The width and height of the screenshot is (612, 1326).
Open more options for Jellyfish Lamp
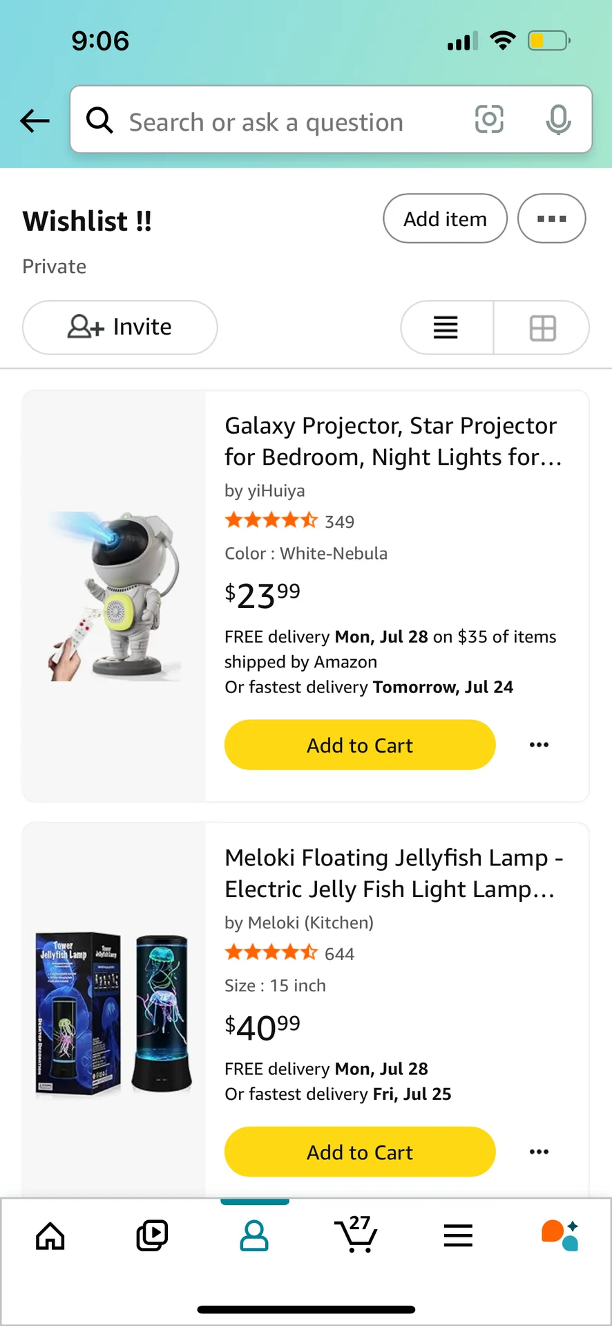point(539,1152)
